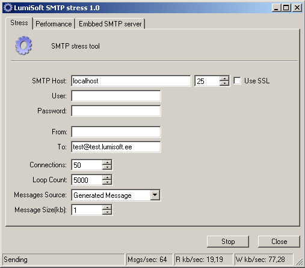Click the LumiSoft SMTP stress 1.0 title text
The width and height of the screenshot is (305, 268).
(x=57, y=8)
